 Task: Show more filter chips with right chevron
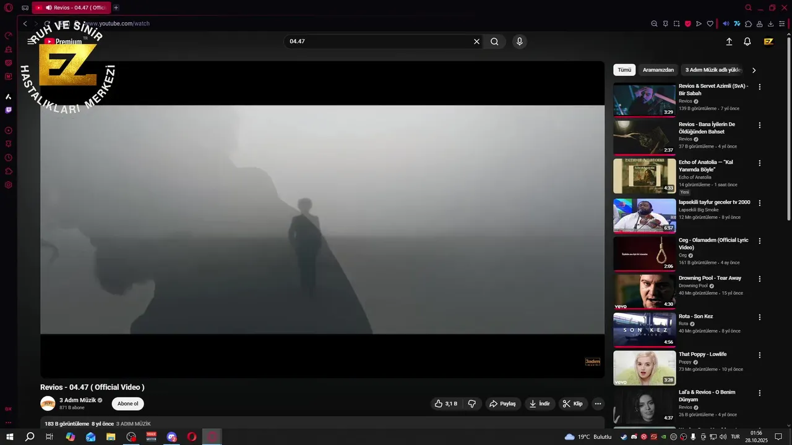point(754,70)
